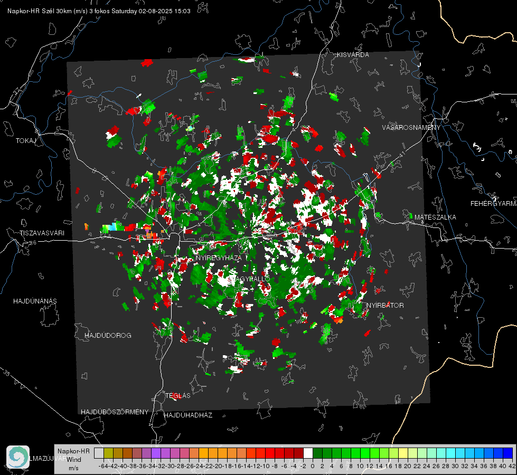
Task: Click the NYÍREGYHÁZA city label
Action: coord(218,258)
